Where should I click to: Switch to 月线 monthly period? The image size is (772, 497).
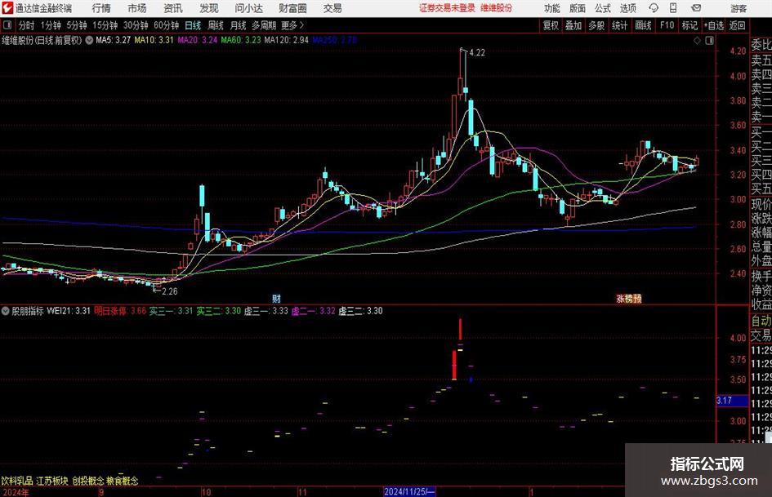(x=238, y=25)
